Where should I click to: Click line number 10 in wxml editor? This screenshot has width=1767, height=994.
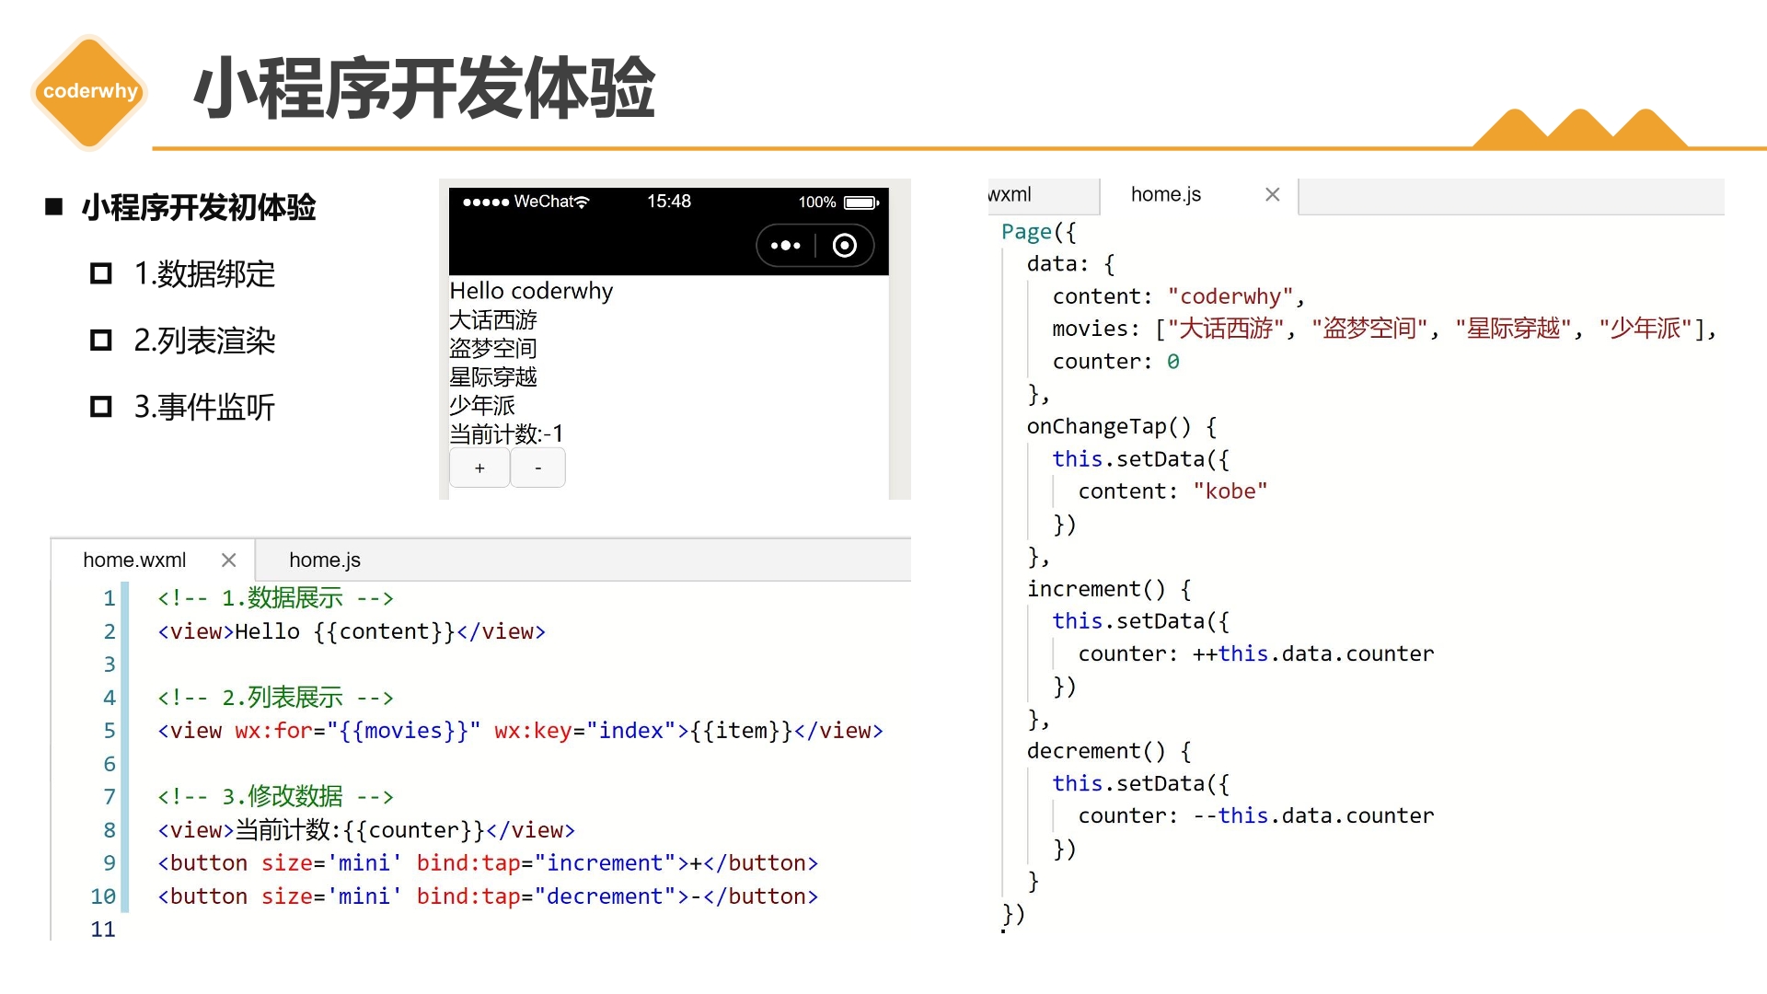(103, 896)
